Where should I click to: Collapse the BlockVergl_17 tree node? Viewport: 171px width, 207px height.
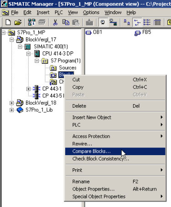[11, 40]
